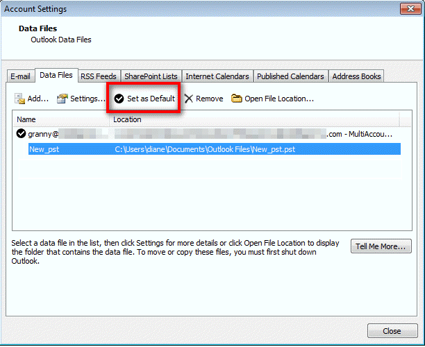Switch to the Address Books tab

pos(356,76)
